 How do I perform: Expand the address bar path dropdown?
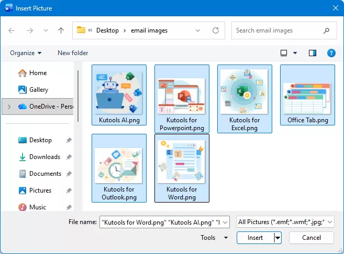[x=198, y=30]
